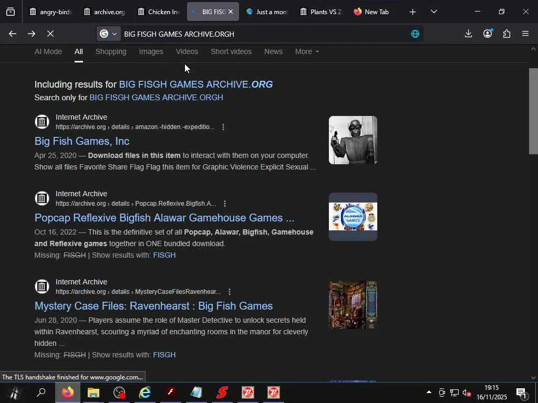Expand the More filters dropdown

[x=307, y=51]
